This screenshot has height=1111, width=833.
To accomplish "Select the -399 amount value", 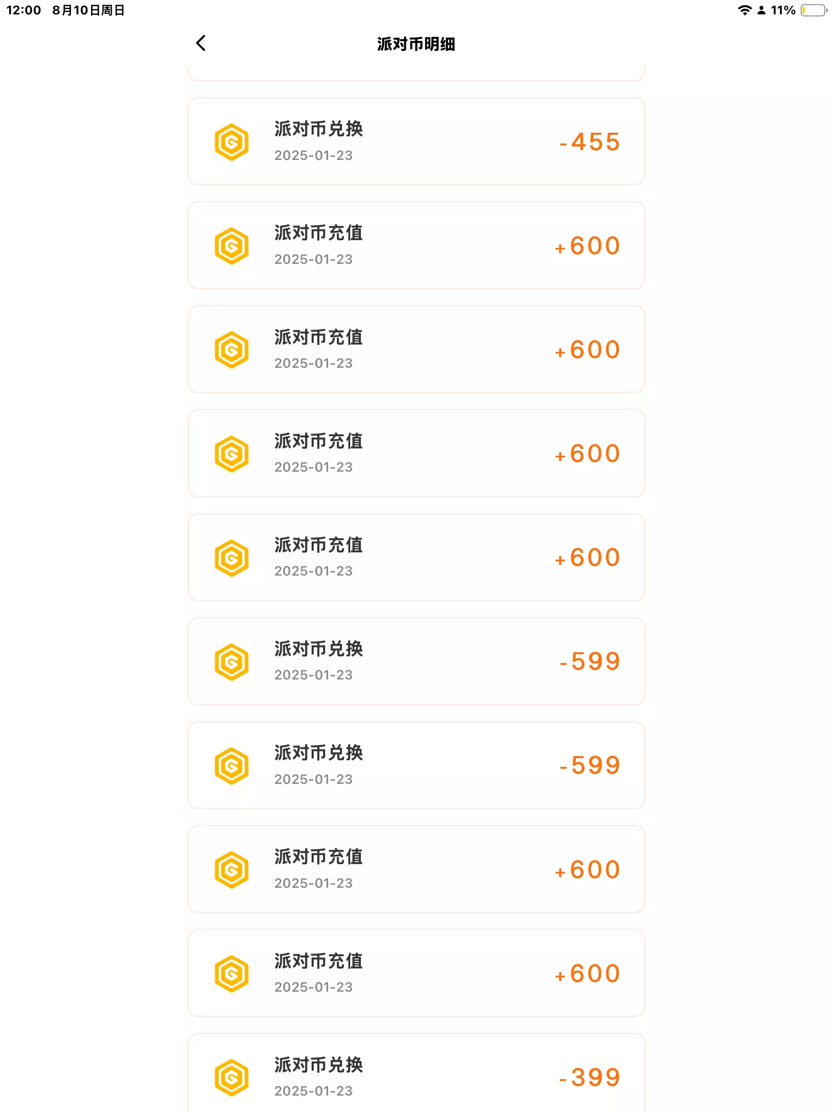I will 590,1078.
